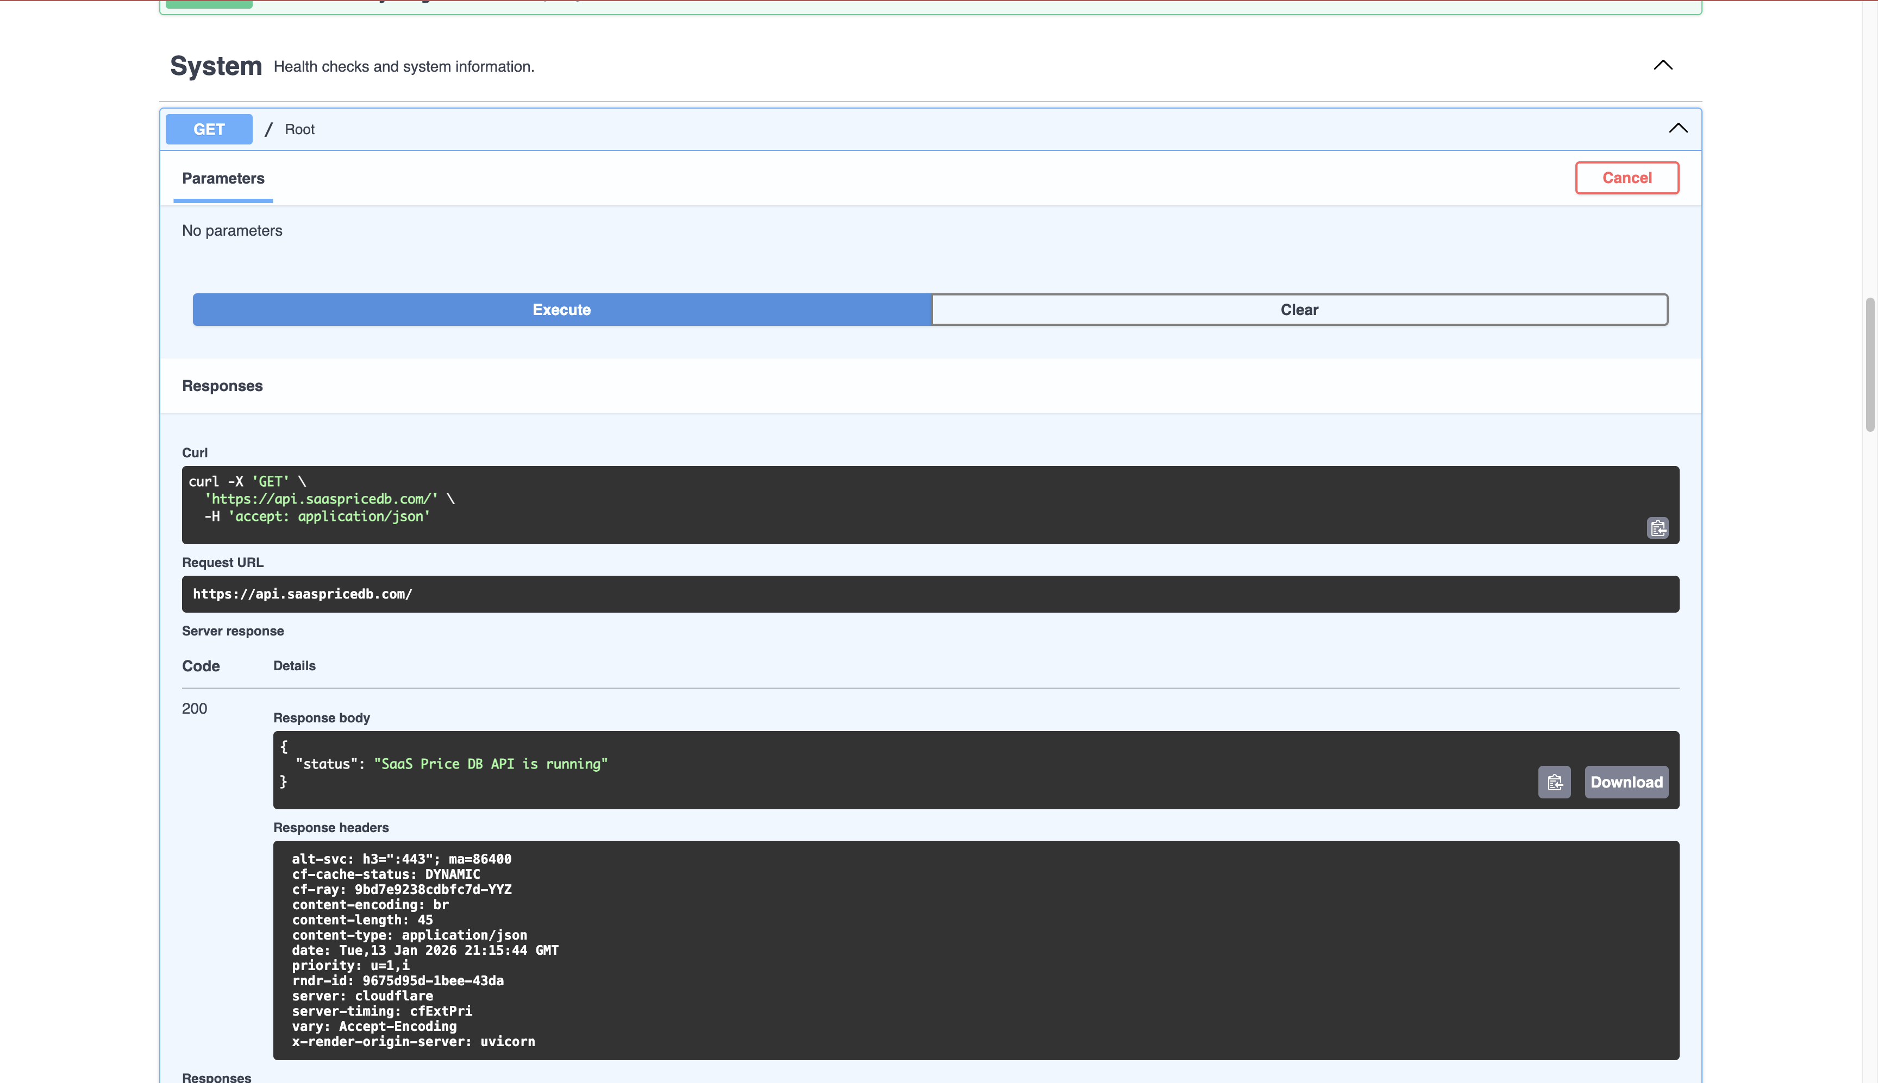Image resolution: width=1878 pixels, height=1083 pixels.
Task: Clear the server response
Action: (1298, 308)
